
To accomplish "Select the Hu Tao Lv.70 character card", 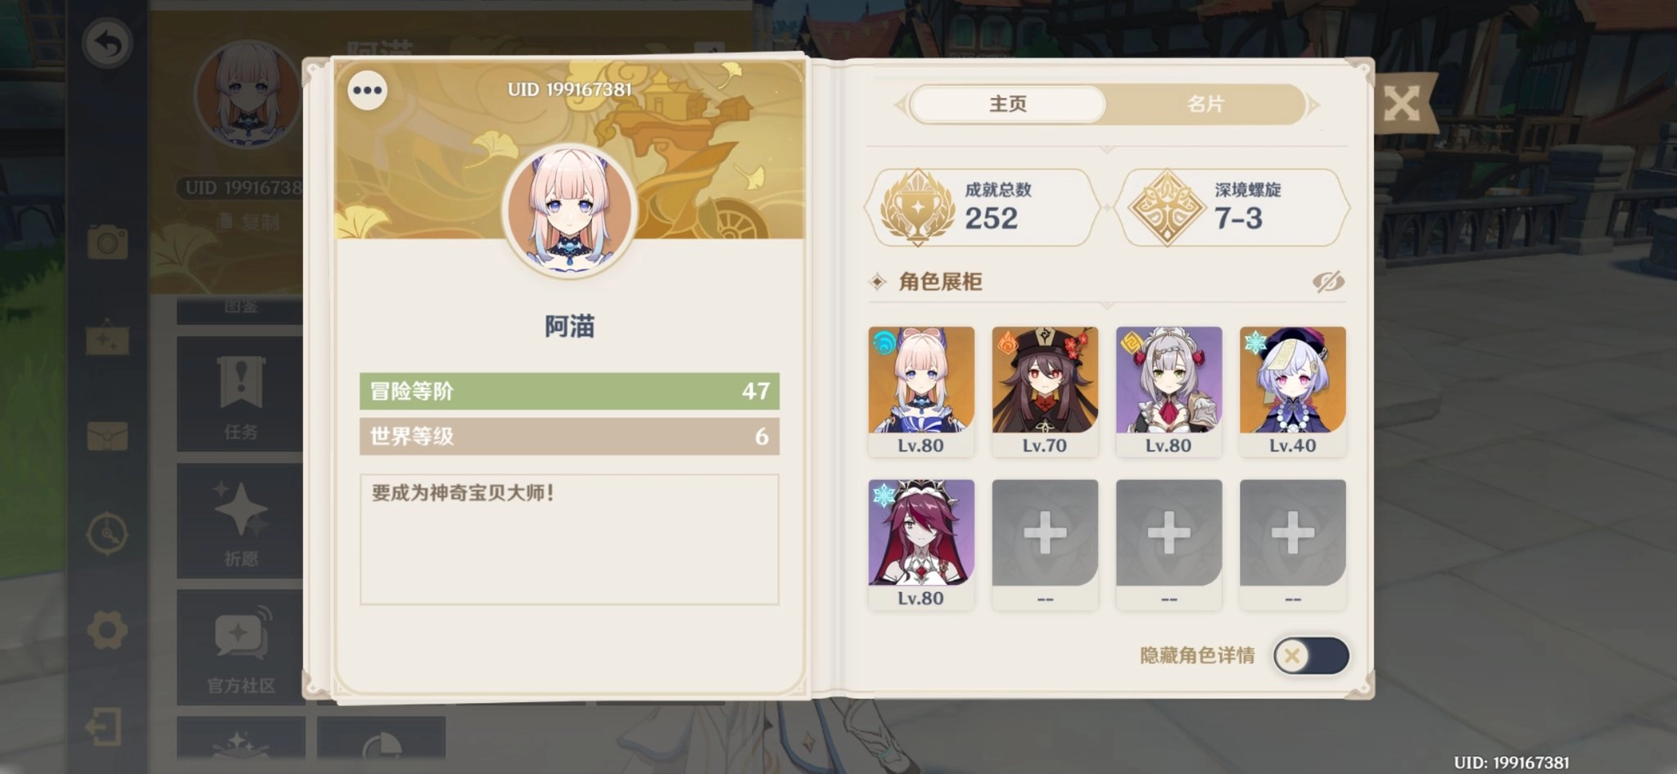I will pos(1045,391).
